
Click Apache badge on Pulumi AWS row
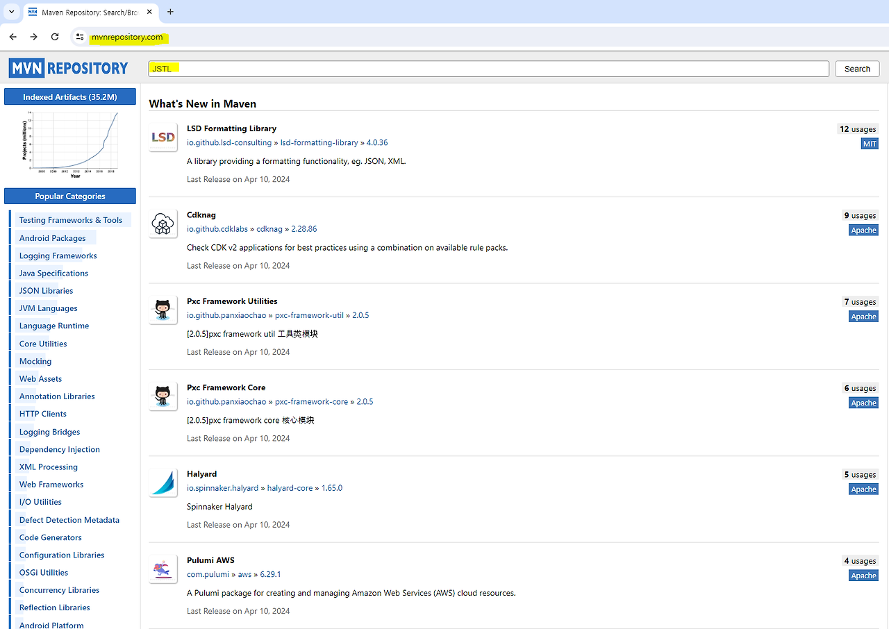(864, 576)
